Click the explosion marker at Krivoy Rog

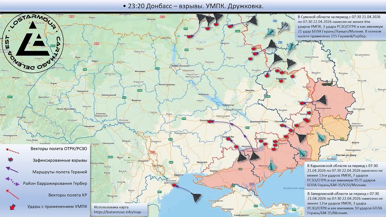click(228, 139)
